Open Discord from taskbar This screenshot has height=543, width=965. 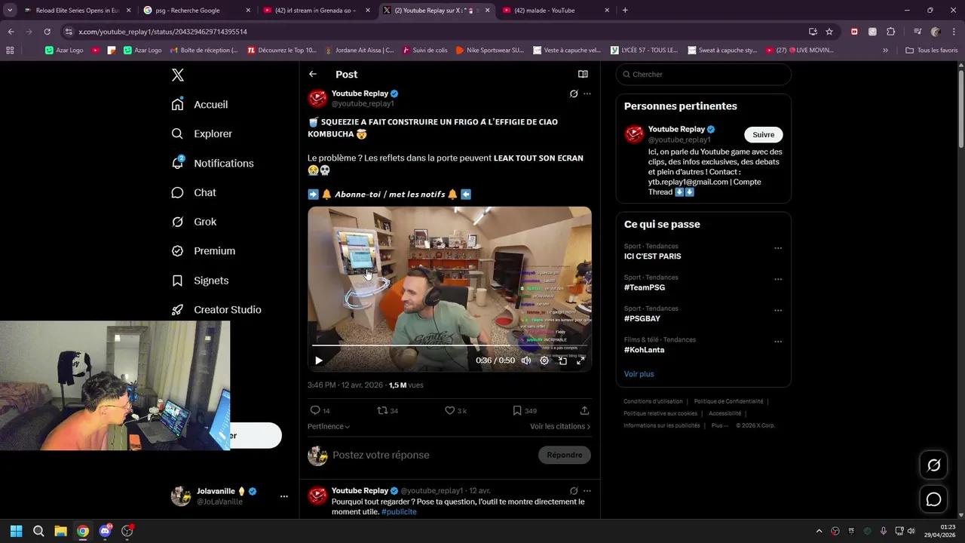(x=105, y=531)
